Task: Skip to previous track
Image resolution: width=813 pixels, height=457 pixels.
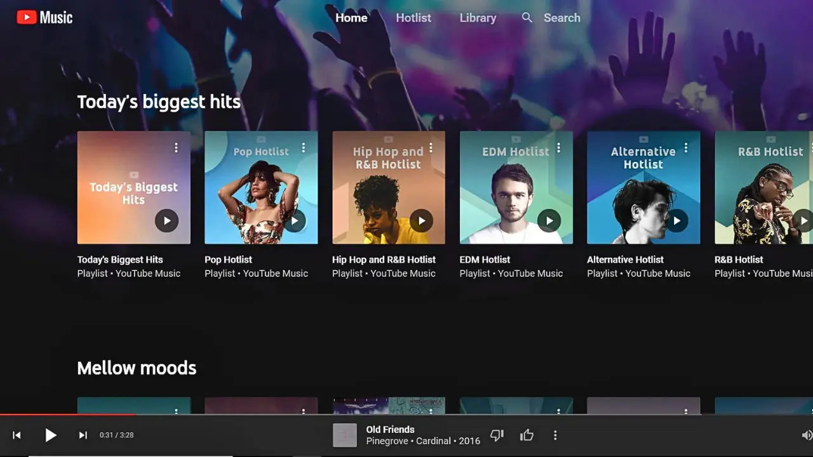Action: click(17, 435)
